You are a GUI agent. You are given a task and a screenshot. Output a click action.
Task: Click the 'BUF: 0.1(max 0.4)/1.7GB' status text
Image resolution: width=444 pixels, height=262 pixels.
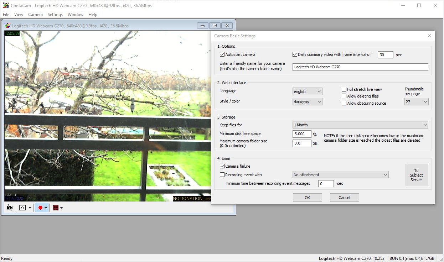(412, 258)
